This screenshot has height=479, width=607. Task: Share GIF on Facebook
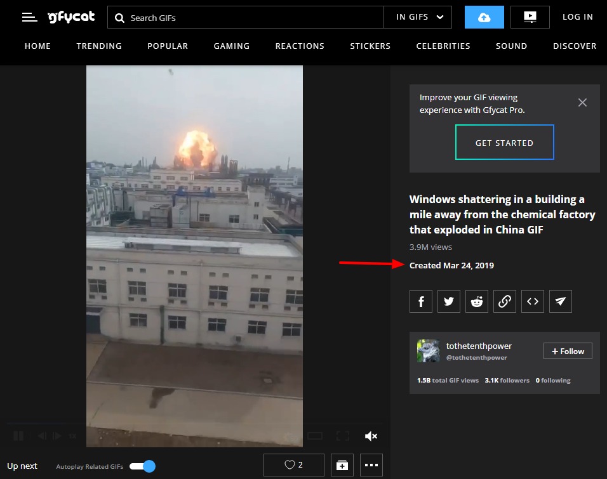pos(421,301)
